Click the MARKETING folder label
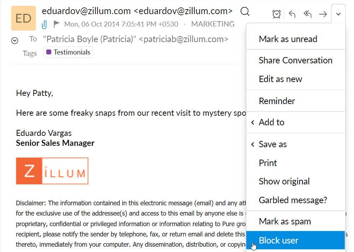 (213, 24)
